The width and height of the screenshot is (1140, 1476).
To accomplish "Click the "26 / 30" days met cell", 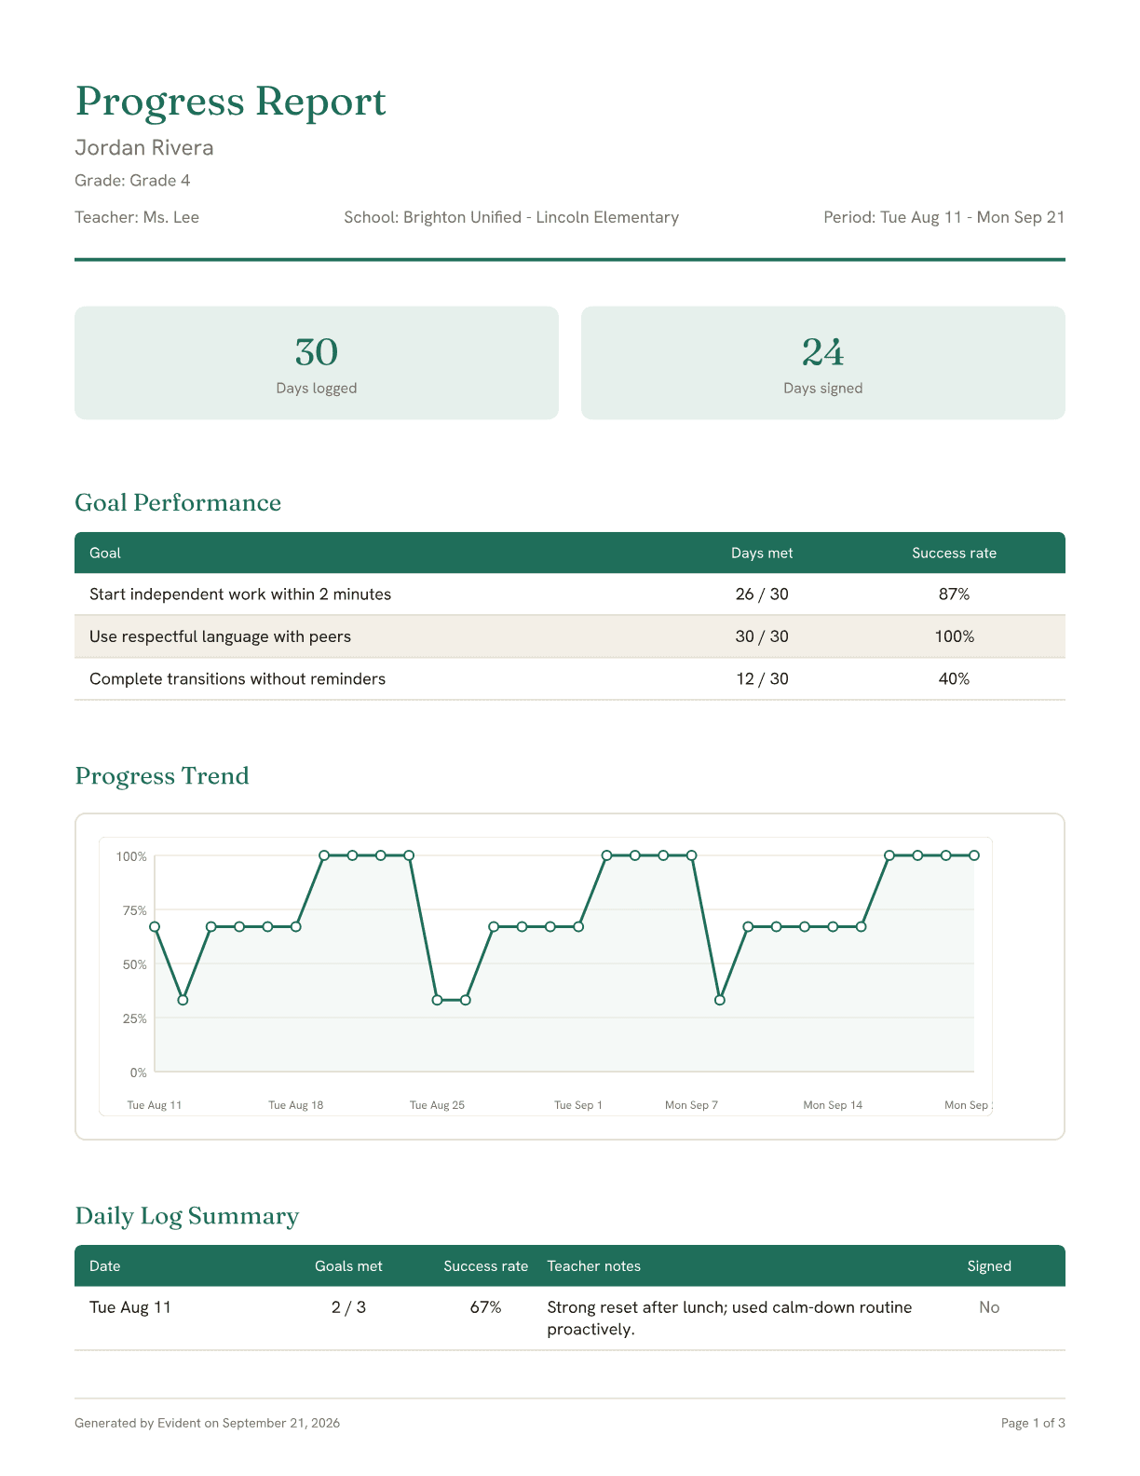I will coord(762,594).
